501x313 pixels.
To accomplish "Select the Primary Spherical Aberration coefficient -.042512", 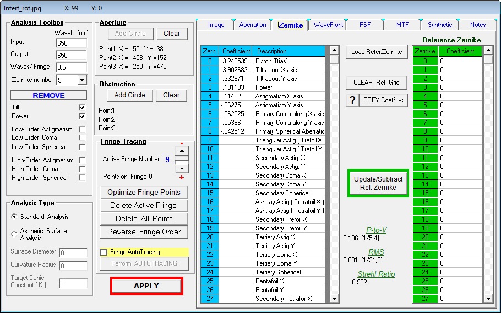I will (x=236, y=131).
